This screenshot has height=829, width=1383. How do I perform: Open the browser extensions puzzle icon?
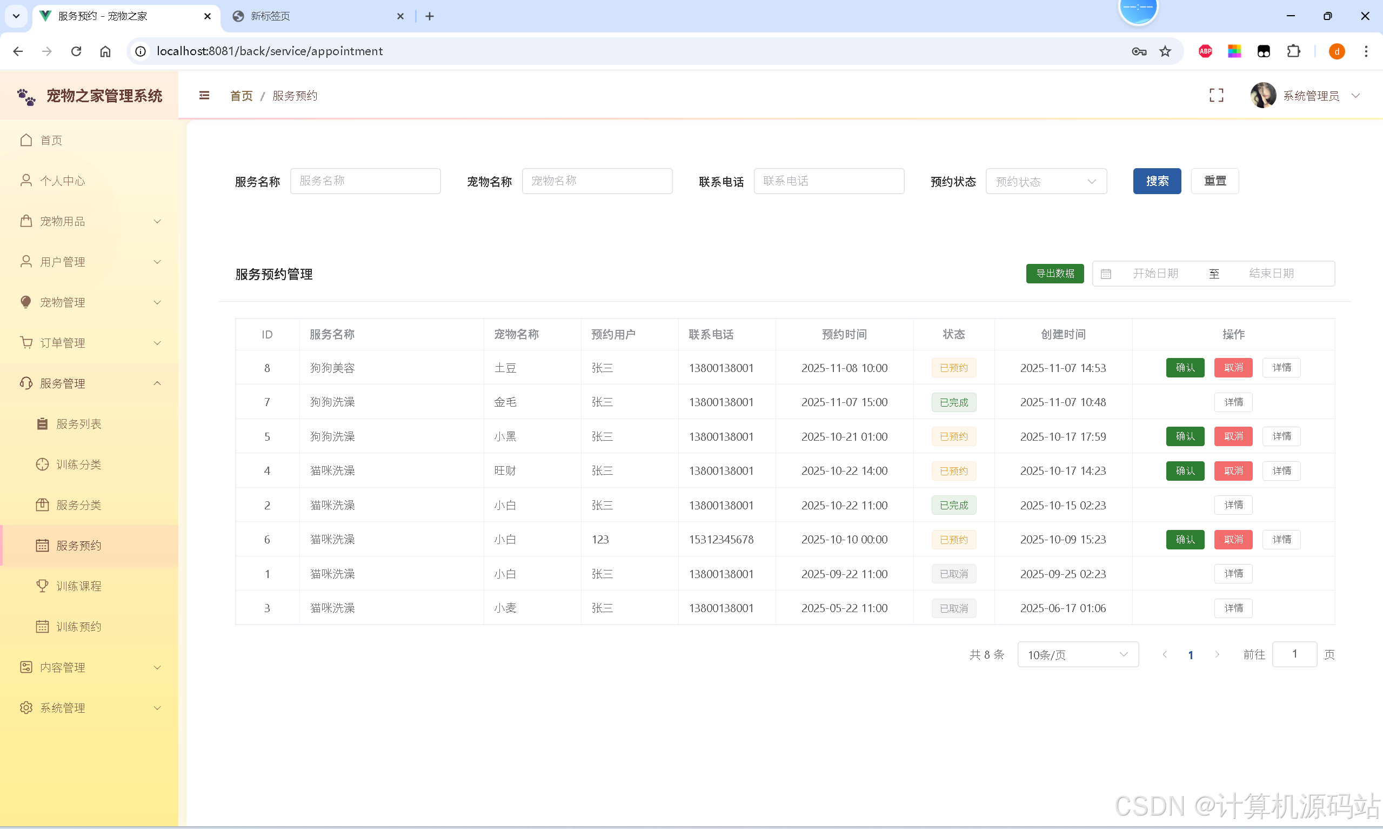pyautogui.click(x=1293, y=51)
